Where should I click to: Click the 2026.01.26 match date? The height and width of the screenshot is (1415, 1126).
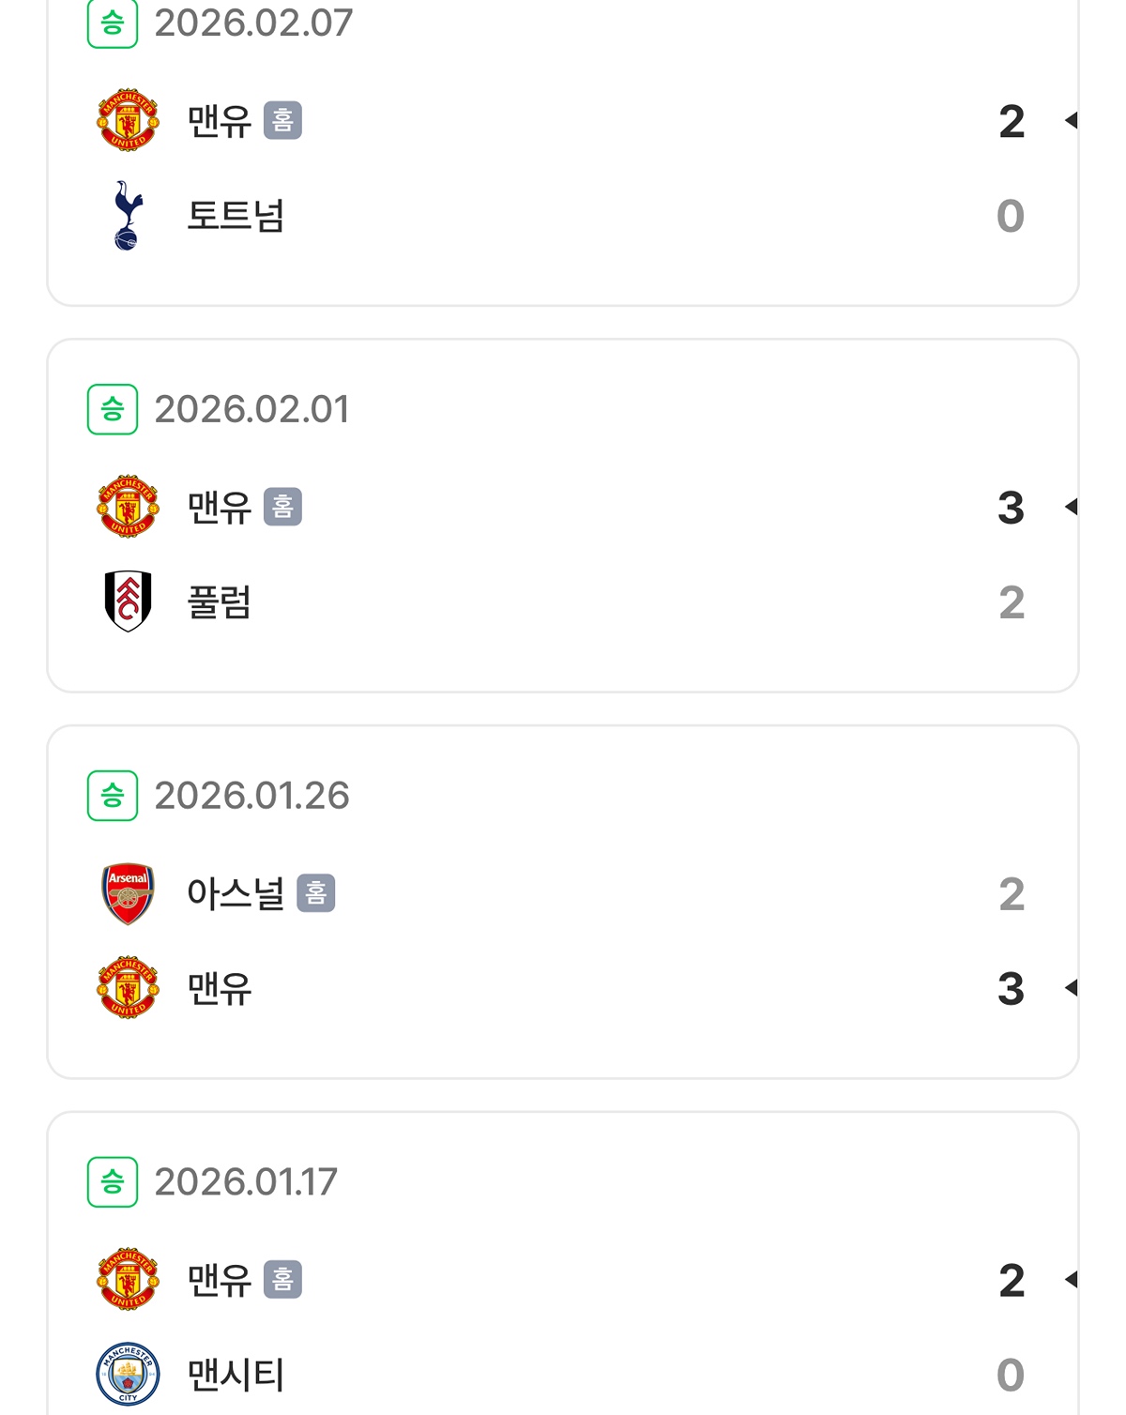(x=251, y=796)
